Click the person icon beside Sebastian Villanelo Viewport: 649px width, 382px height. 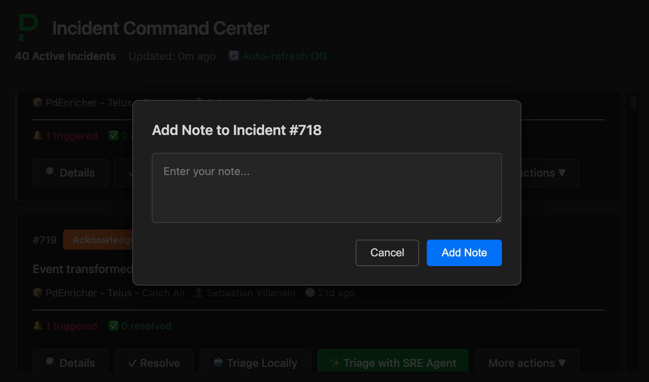click(x=199, y=293)
